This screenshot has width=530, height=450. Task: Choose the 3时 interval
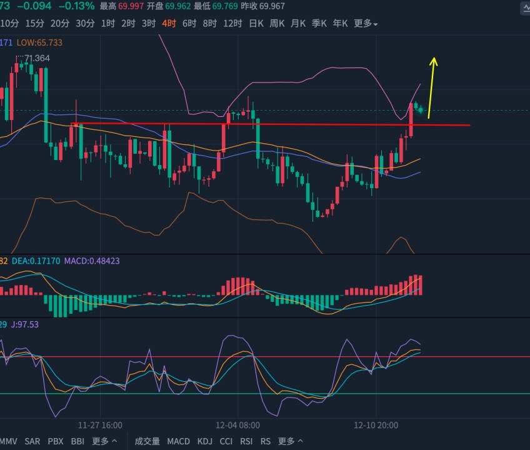click(148, 23)
